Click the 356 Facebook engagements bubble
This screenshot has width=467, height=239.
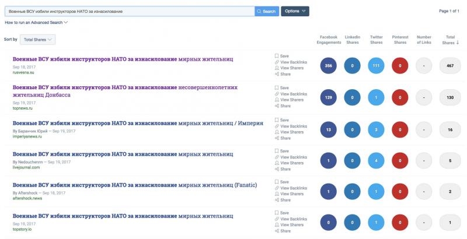tap(329, 66)
